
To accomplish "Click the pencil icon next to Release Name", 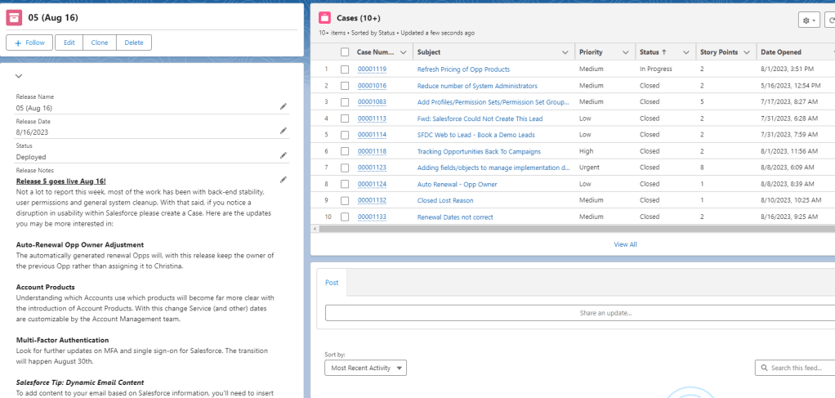I will coord(284,106).
